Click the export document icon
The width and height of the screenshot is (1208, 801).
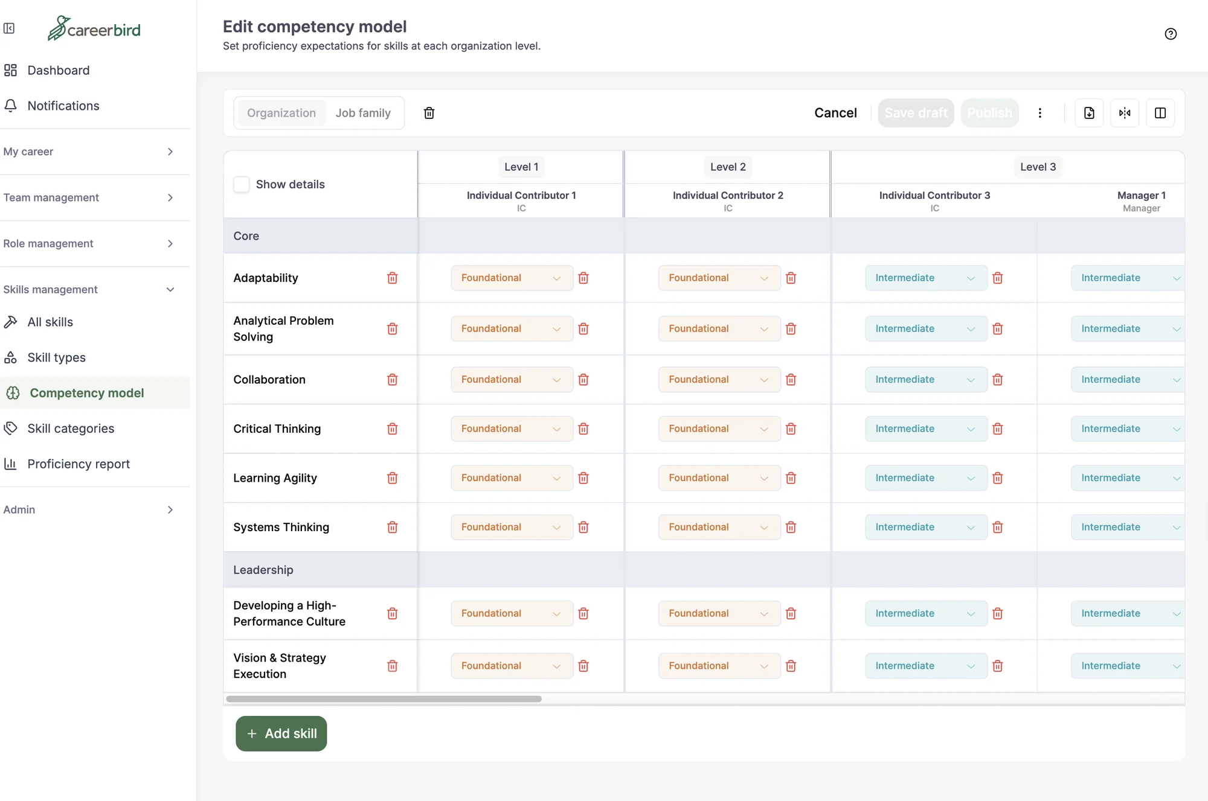click(x=1089, y=113)
